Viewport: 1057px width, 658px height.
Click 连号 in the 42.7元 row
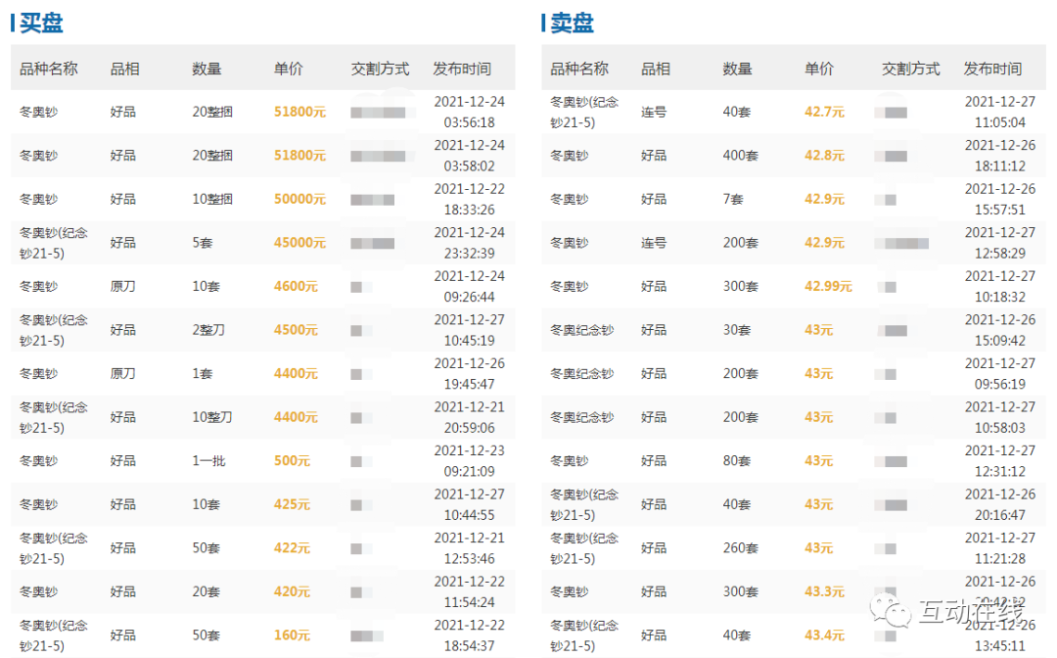(x=653, y=112)
